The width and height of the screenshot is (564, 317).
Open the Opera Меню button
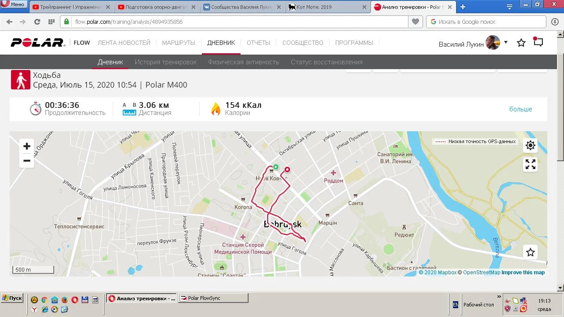14,4
